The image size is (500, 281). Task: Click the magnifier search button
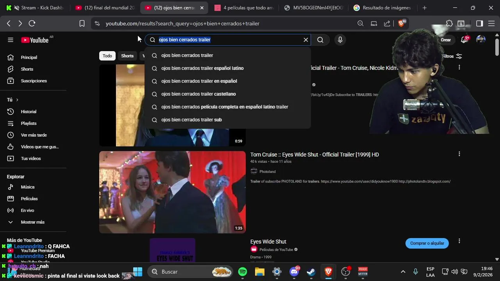coord(320,40)
